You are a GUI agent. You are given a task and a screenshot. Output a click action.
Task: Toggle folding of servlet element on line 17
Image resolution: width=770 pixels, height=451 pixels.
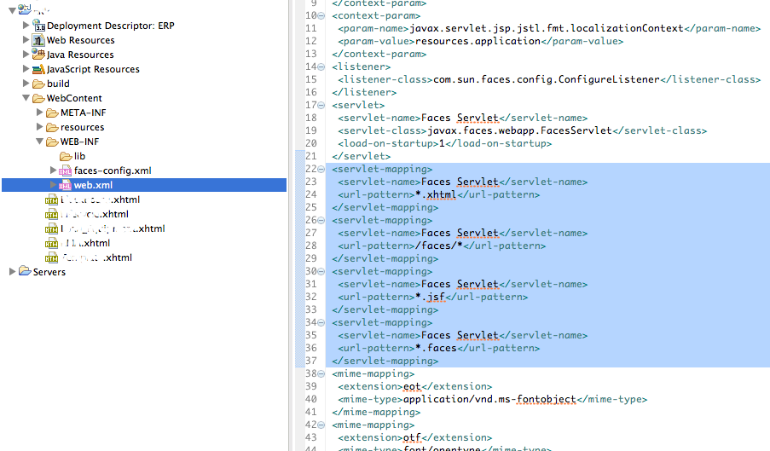[x=321, y=105]
